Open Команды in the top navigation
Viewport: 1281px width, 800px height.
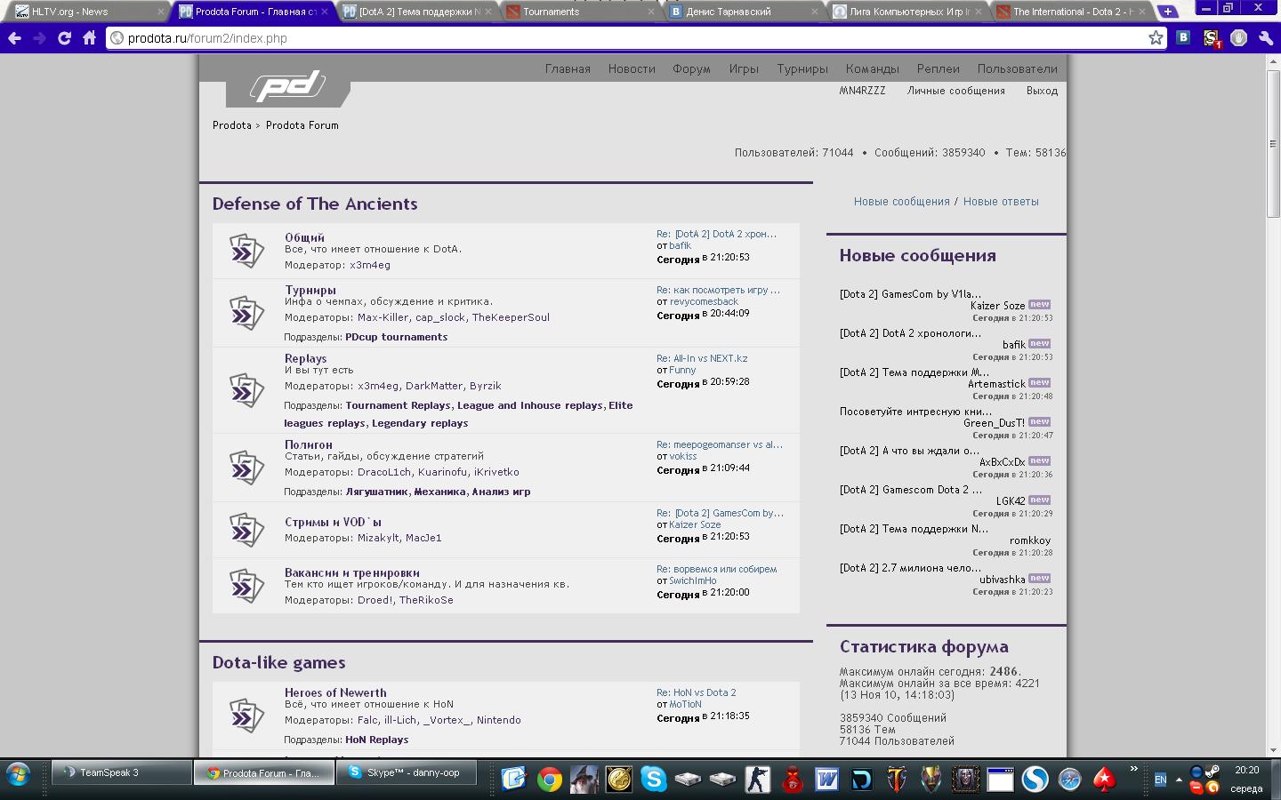click(872, 68)
